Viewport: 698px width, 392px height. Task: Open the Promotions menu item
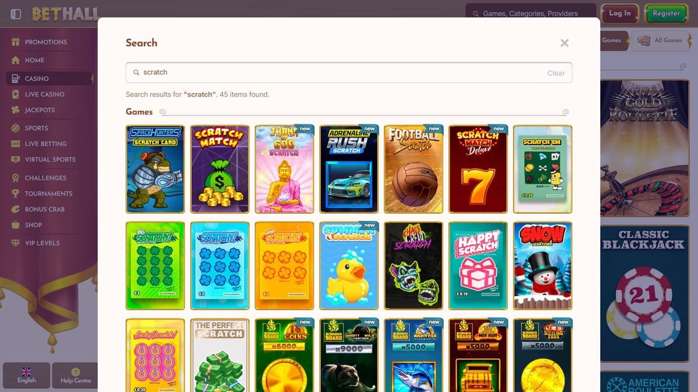coord(46,42)
